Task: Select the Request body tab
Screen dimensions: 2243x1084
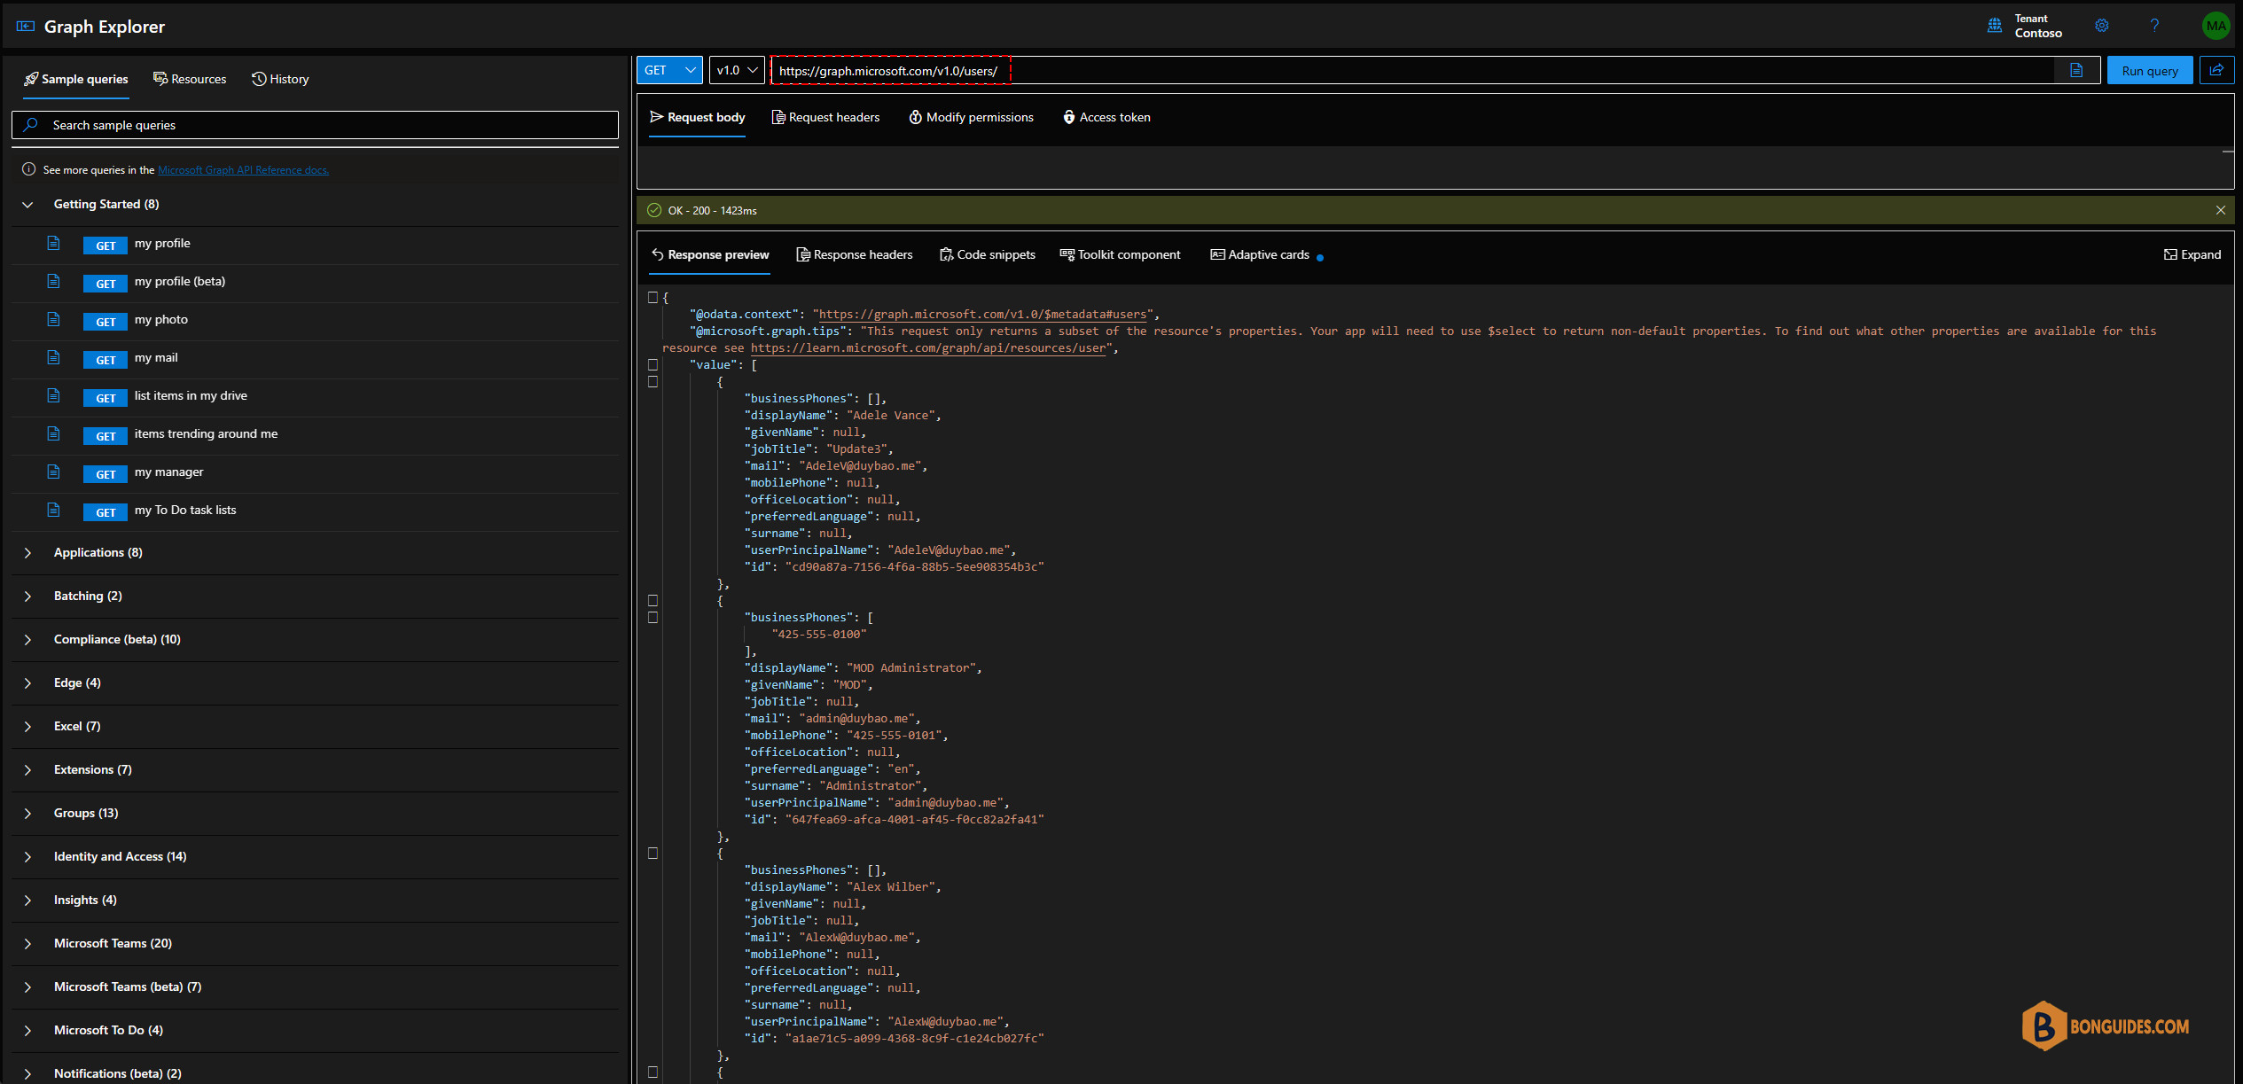Action: [x=697, y=117]
